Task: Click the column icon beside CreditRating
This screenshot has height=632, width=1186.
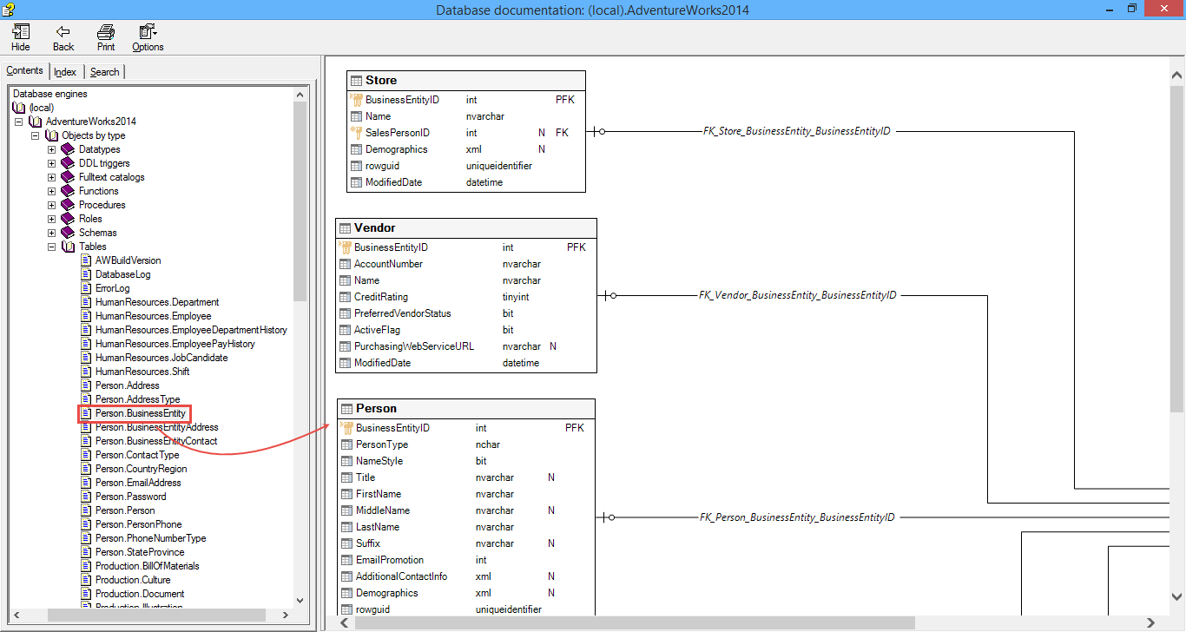Action: click(345, 297)
